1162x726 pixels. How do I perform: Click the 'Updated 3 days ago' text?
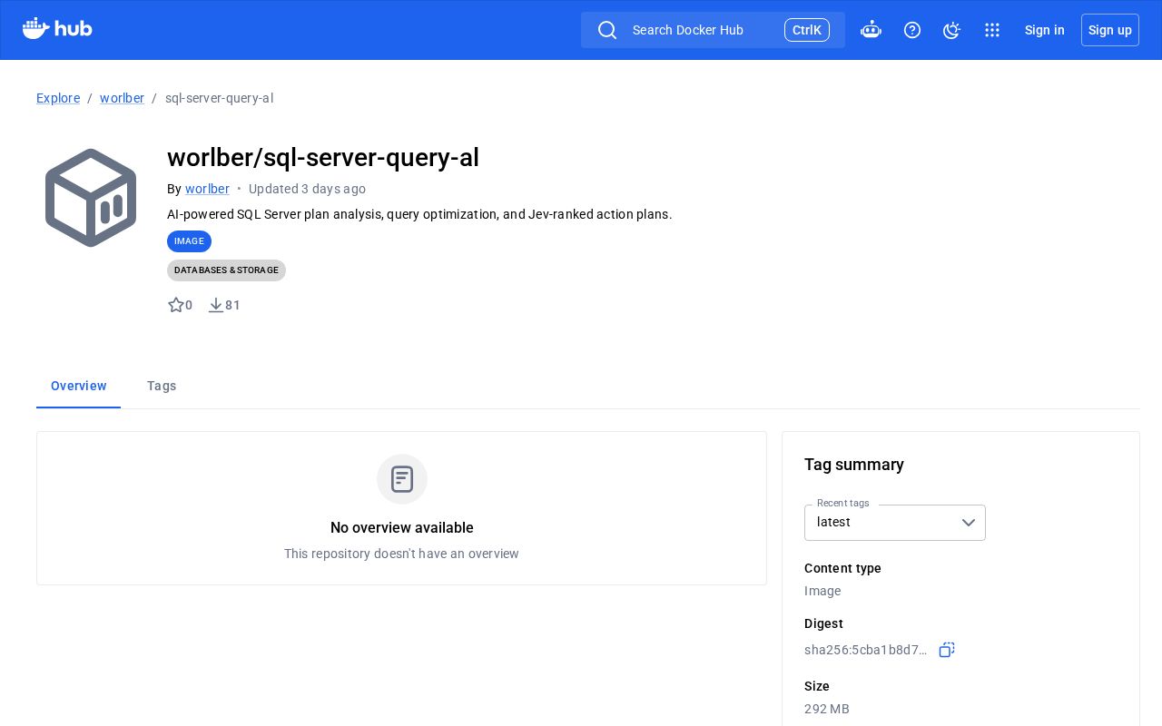pyautogui.click(x=307, y=189)
